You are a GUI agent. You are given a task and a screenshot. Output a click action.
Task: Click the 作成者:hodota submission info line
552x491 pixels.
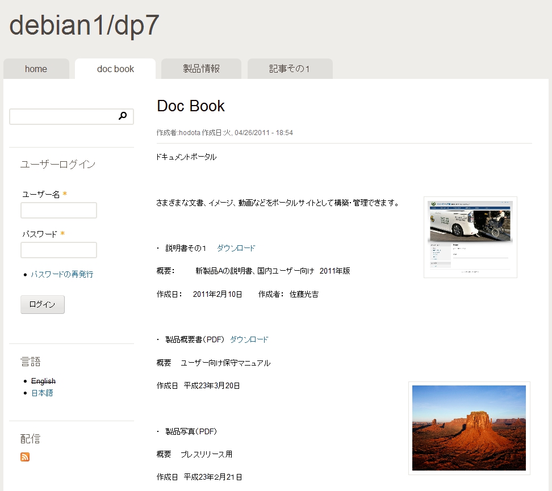[224, 133]
